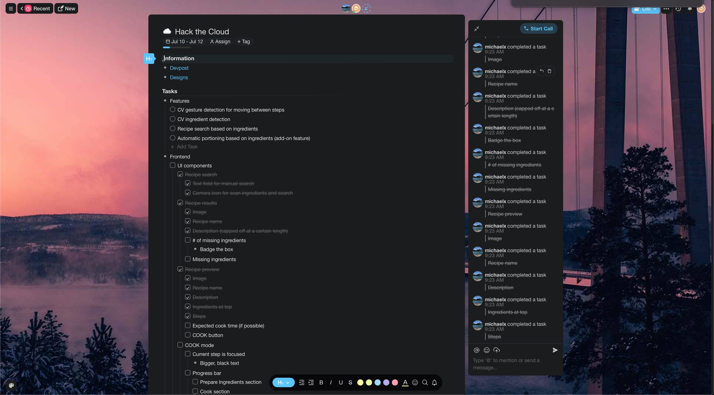This screenshot has height=395, width=714.
Task: Open theme palette icon at bottom left
Action: (x=11, y=385)
